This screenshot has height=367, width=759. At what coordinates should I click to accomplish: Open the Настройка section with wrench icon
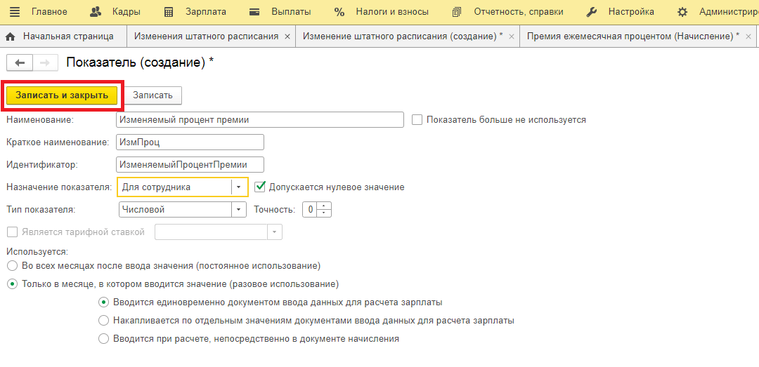tap(621, 12)
